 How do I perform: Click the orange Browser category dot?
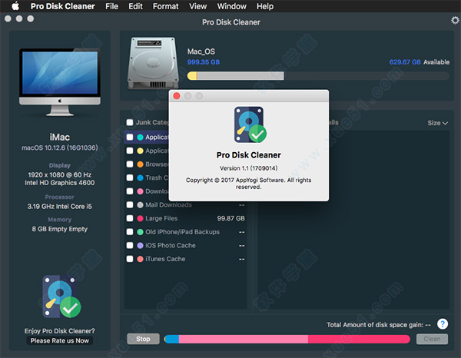pyautogui.click(x=141, y=164)
